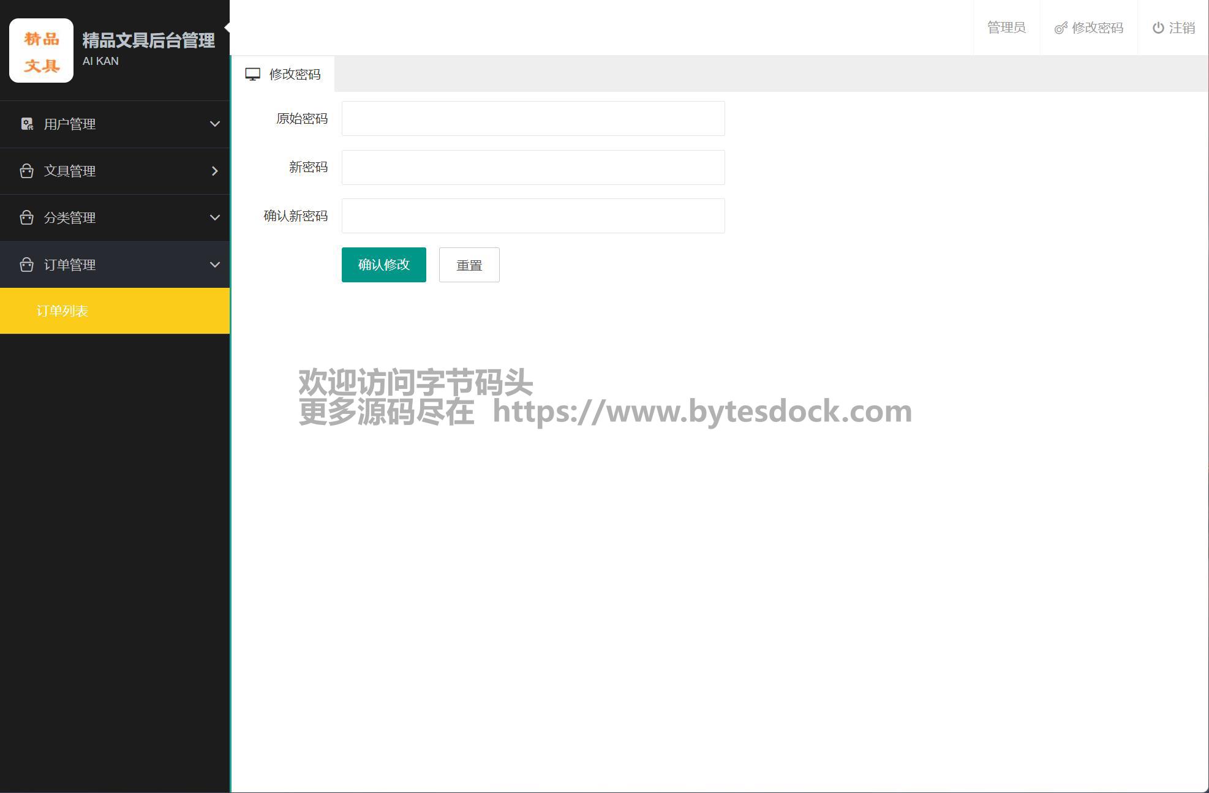
Task: Click the power icon beside 注销
Action: (x=1158, y=28)
